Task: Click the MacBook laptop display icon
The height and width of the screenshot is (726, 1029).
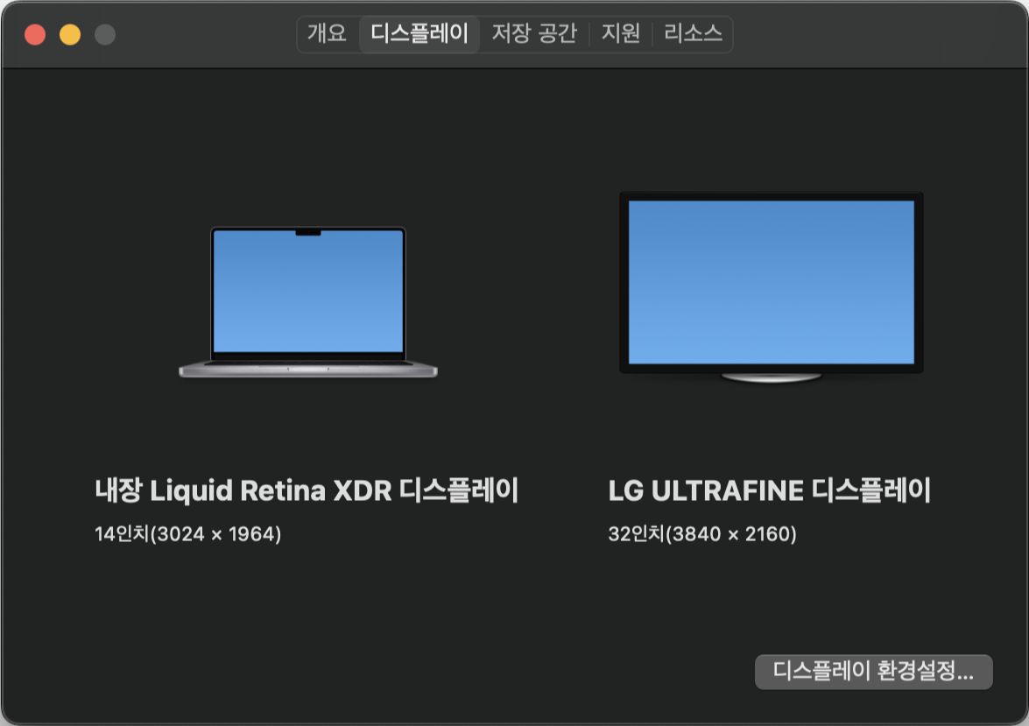Action: point(308,302)
